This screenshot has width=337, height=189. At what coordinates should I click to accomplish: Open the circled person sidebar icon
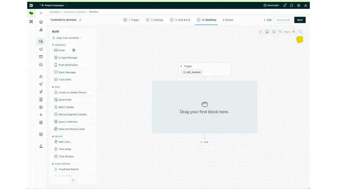click(41, 107)
